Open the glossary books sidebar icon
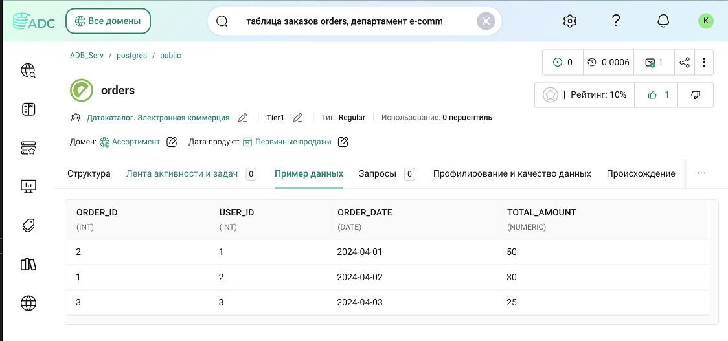The width and height of the screenshot is (728, 341). coord(28,265)
